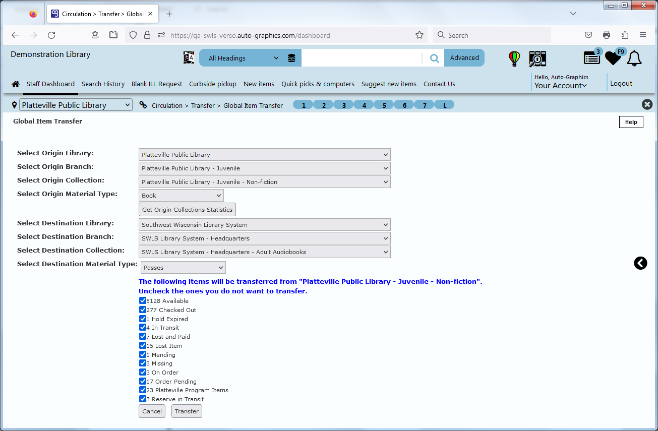658x431 pixels.
Task: Switch to dashboard tab L
Action: pos(444,105)
